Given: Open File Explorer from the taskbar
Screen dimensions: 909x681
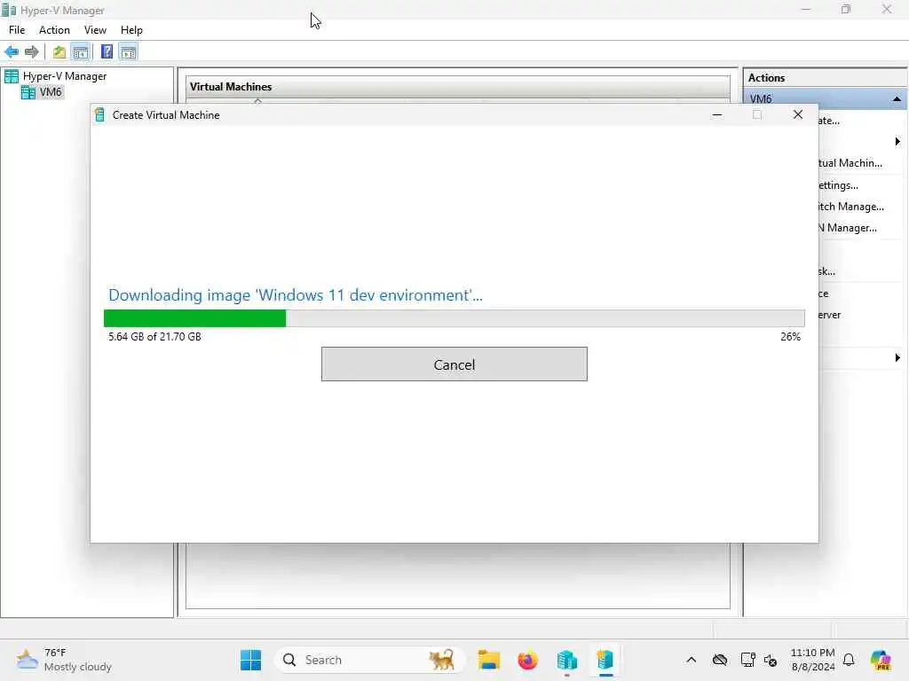Looking at the screenshot, I should 489,660.
